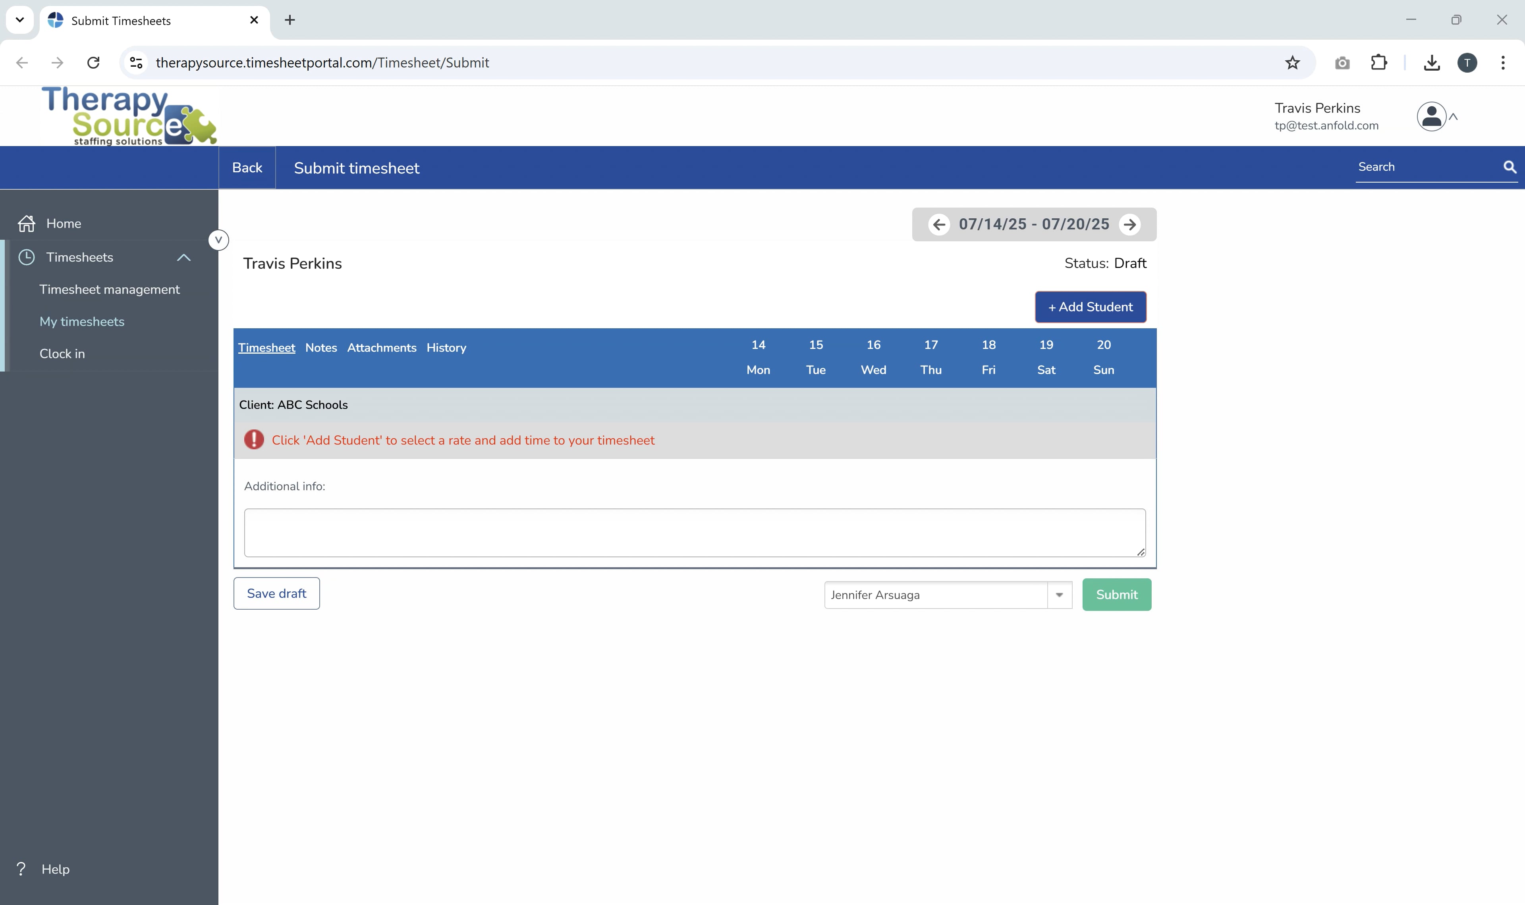This screenshot has height=905, width=1525.
Task: Open the user profile avatar icon
Action: coord(1432,116)
